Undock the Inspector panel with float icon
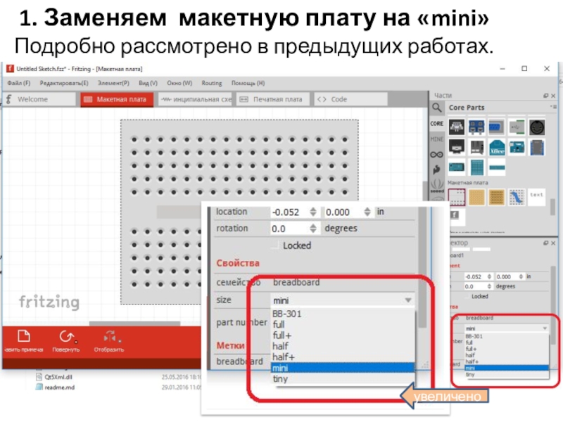The image size is (563, 422). click(546, 243)
